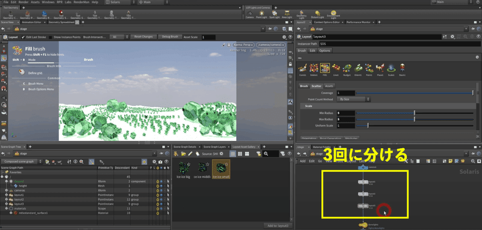Toggle visibility eye for materials row
The width and height of the screenshot is (482, 230).
click(161, 208)
